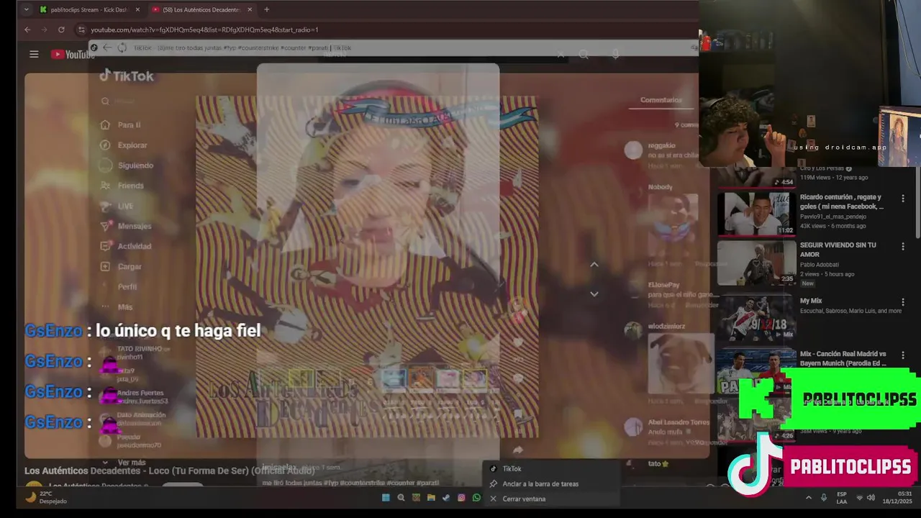Open TikTok Mensajes
The image size is (921, 518).
(125, 226)
